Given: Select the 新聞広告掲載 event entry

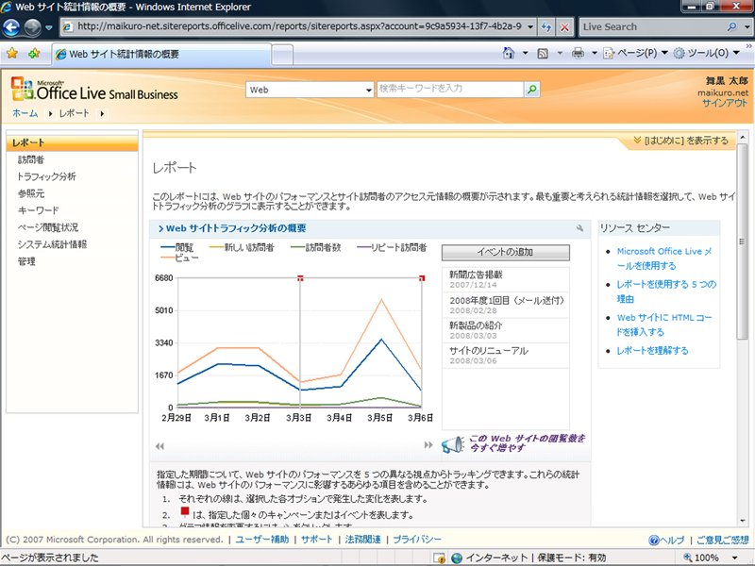Looking at the screenshot, I should pos(506,279).
